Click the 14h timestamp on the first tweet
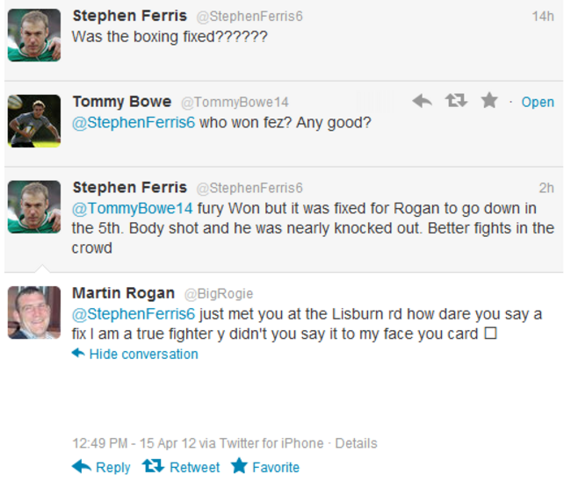The width and height of the screenshot is (571, 481). click(543, 16)
